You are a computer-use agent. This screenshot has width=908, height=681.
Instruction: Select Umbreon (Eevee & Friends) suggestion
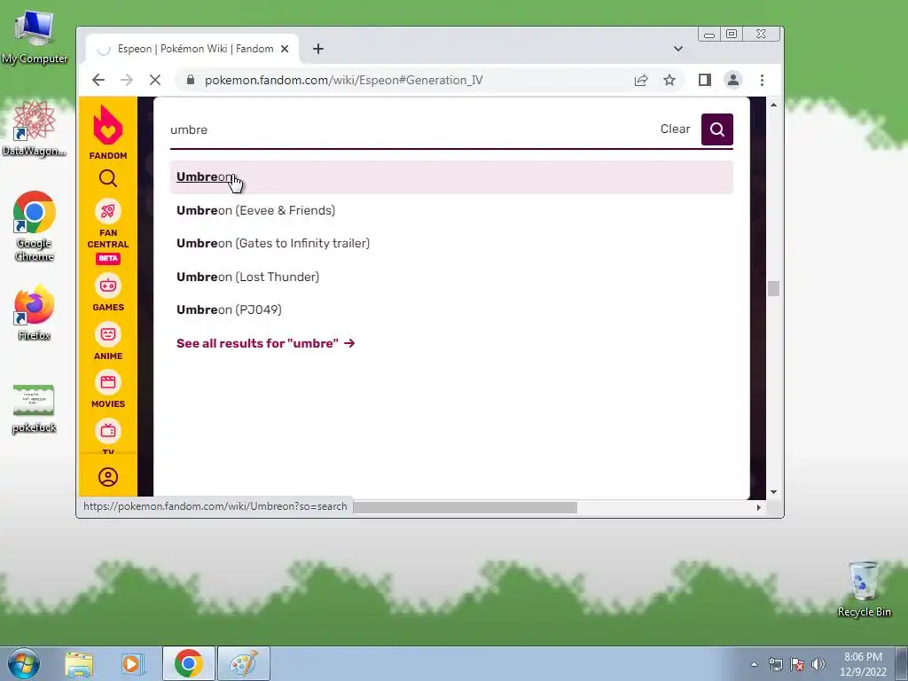(451, 210)
